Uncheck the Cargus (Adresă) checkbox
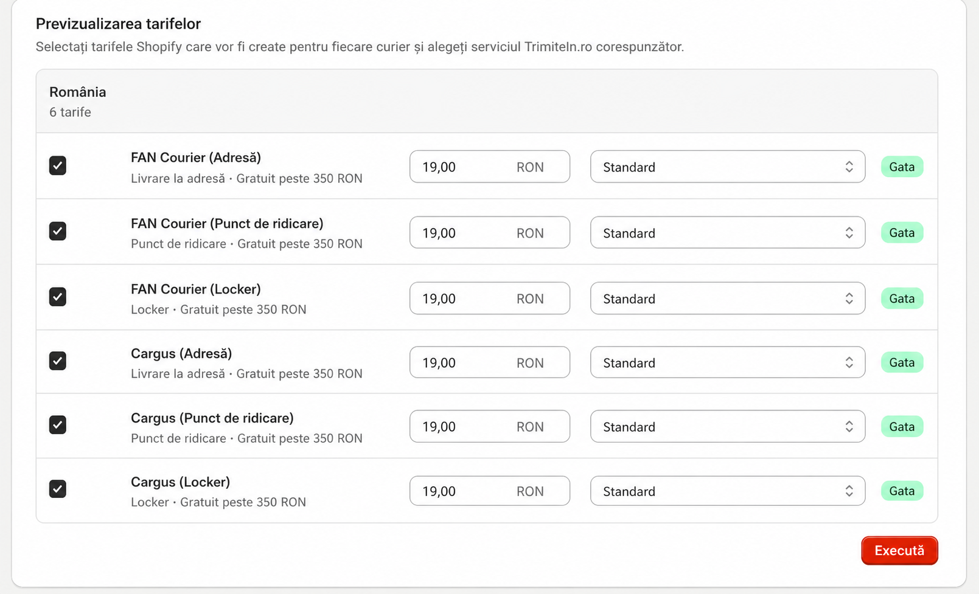 coord(58,361)
